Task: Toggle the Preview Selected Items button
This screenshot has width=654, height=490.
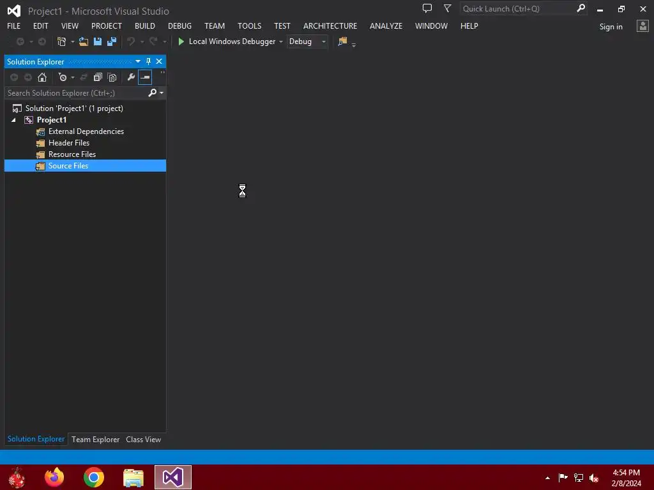Action: (145, 77)
